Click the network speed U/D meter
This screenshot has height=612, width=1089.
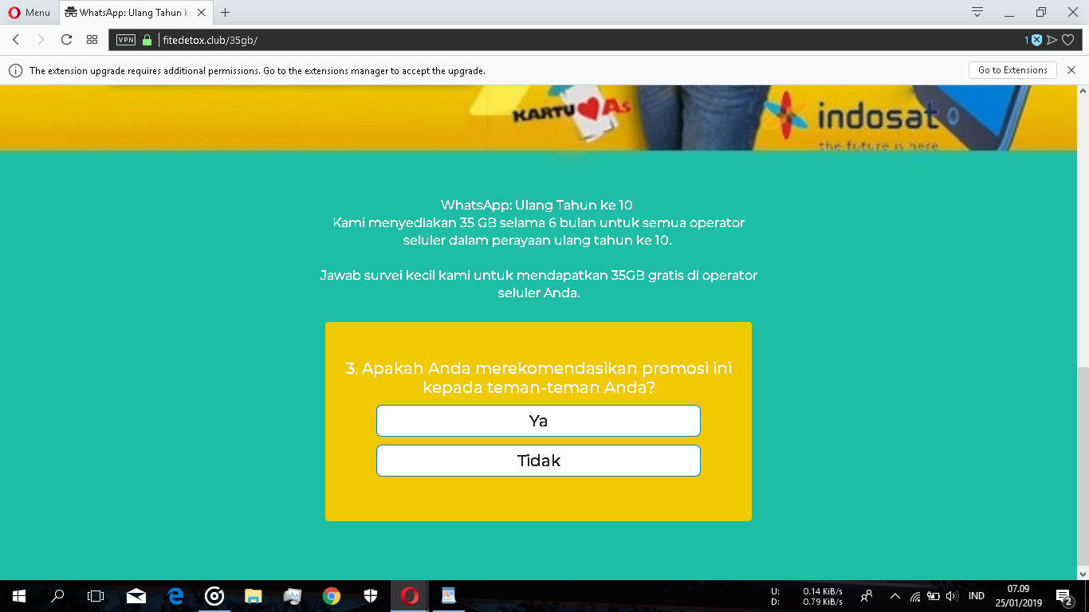(807, 596)
